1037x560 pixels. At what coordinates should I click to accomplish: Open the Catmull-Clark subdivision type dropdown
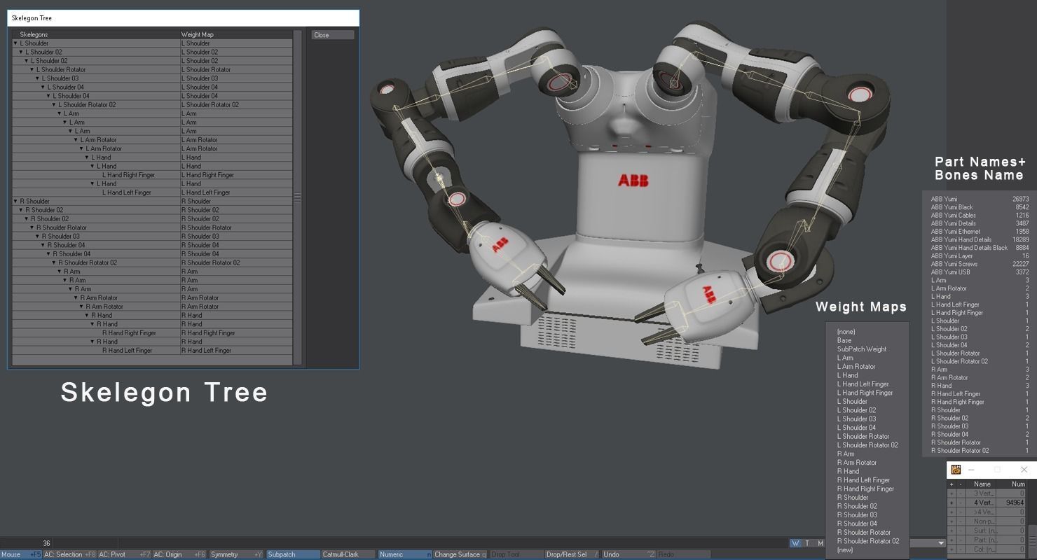pyautogui.click(x=348, y=554)
